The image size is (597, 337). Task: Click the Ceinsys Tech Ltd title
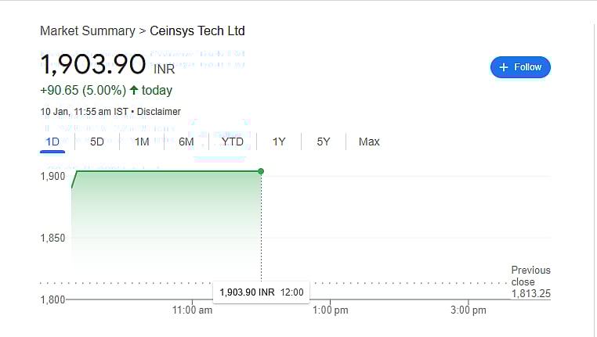197,31
